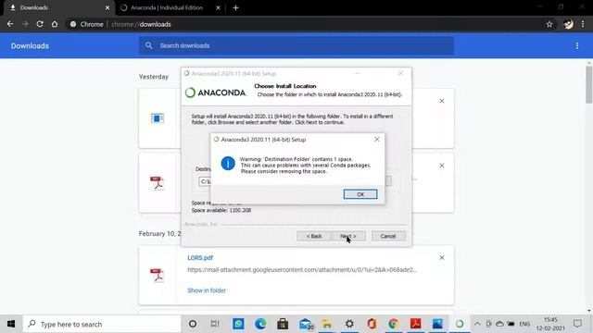Click the PDF icon of second Yesterday download
The image size is (593, 333).
point(158,183)
